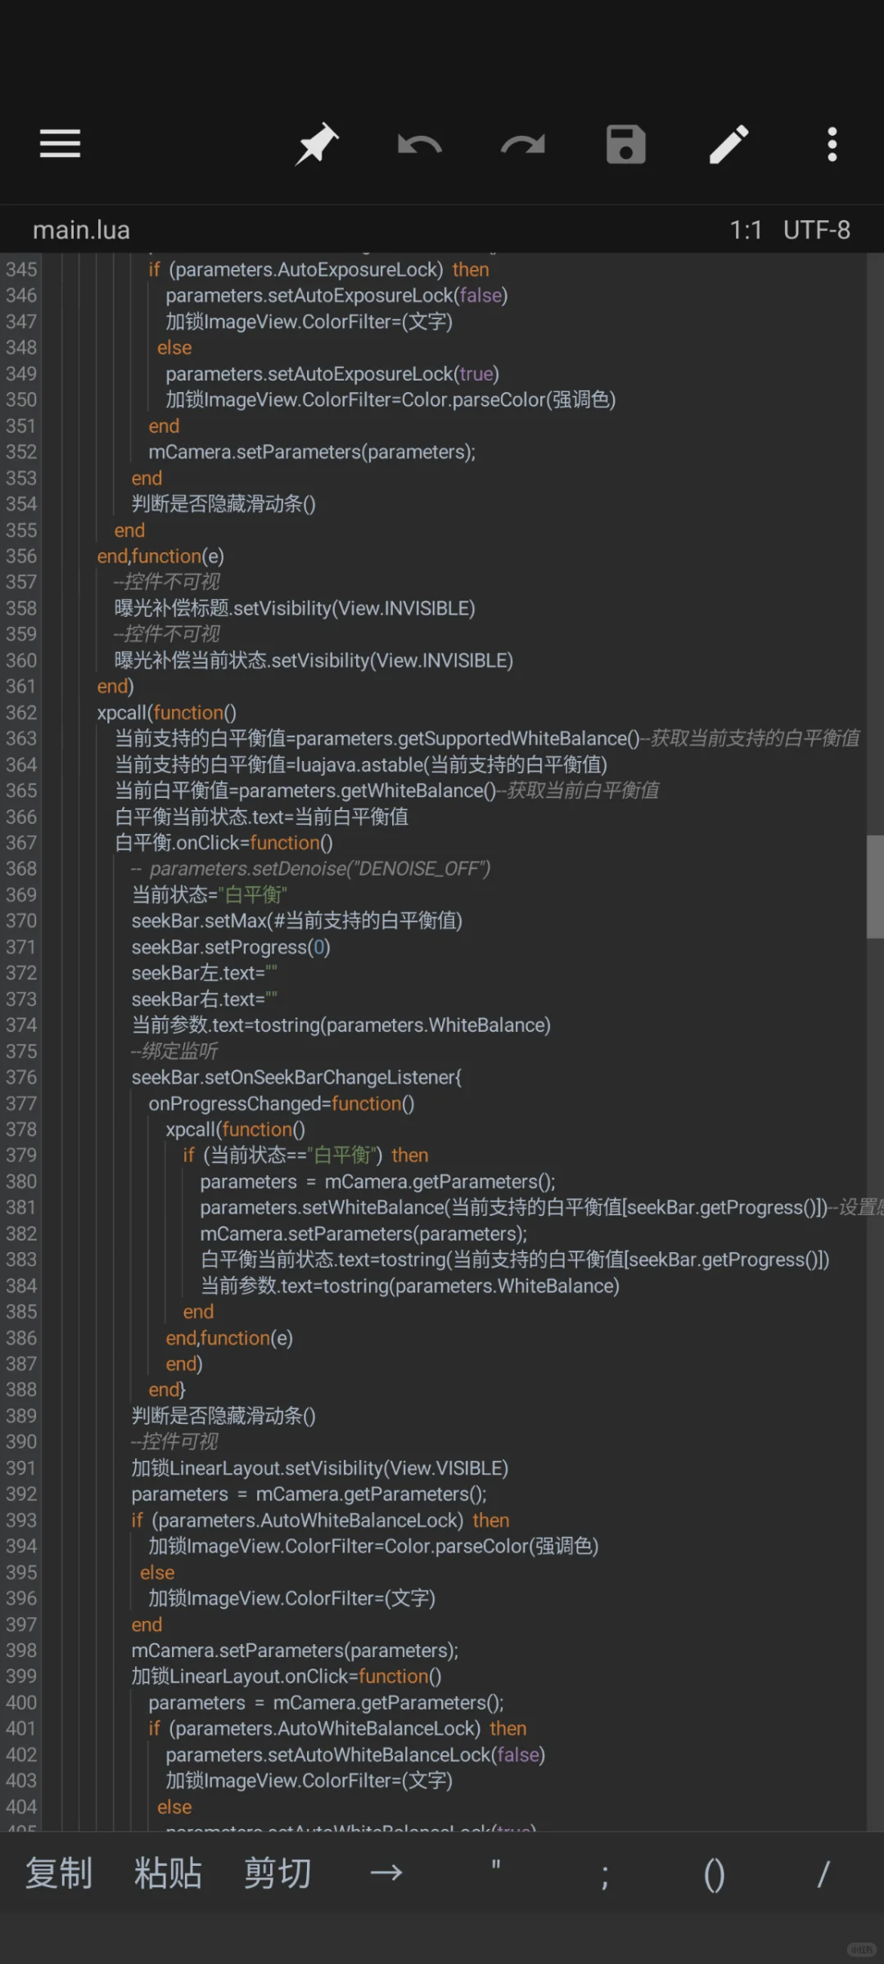Click 白平衡.onClick=function() line

[x=223, y=843]
